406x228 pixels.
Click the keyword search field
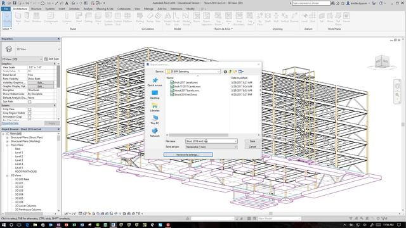point(311,3)
